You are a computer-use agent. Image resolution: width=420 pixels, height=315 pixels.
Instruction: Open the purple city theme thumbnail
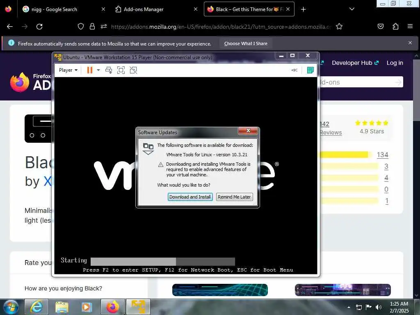(343, 290)
